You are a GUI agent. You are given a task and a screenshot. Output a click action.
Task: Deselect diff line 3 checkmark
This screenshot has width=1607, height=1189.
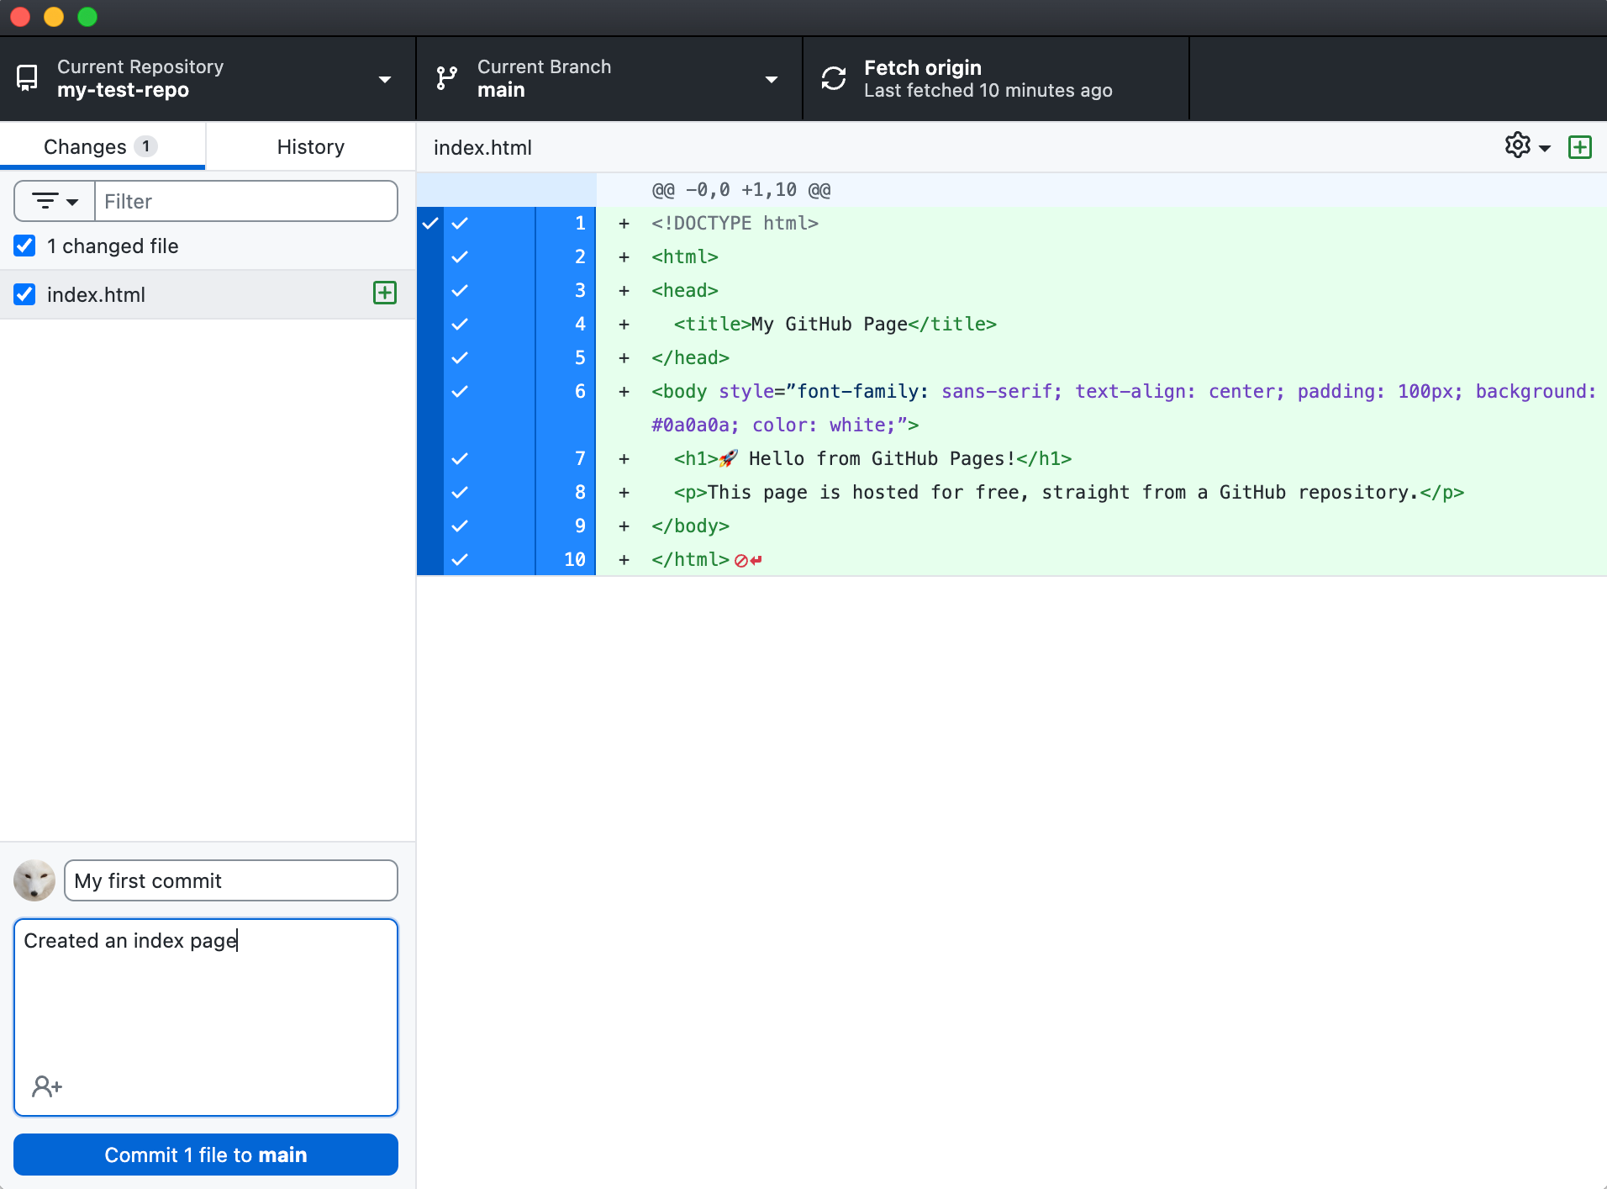(x=460, y=290)
